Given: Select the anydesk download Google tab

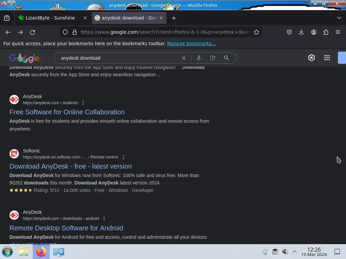Looking at the screenshot, I should (129, 18).
